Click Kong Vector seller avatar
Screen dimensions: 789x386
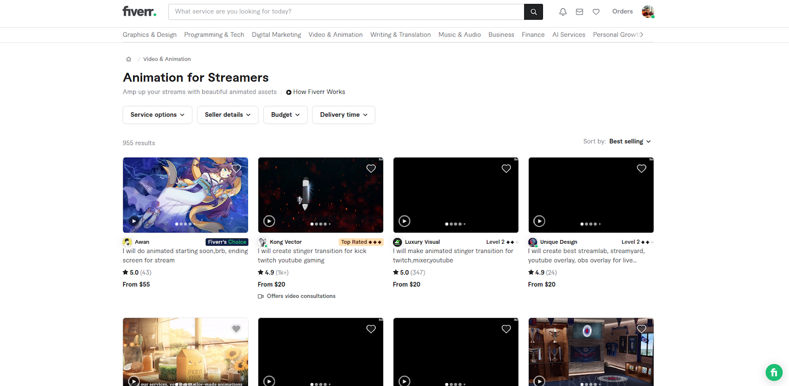pyautogui.click(x=262, y=242)
